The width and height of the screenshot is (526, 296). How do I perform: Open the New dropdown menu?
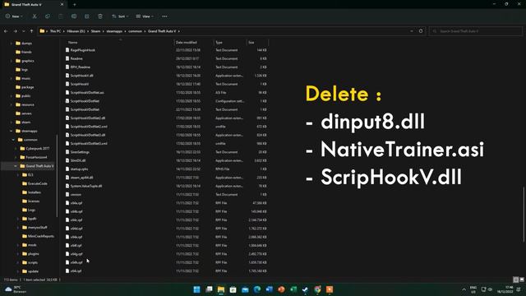click(x=14, y=16)
